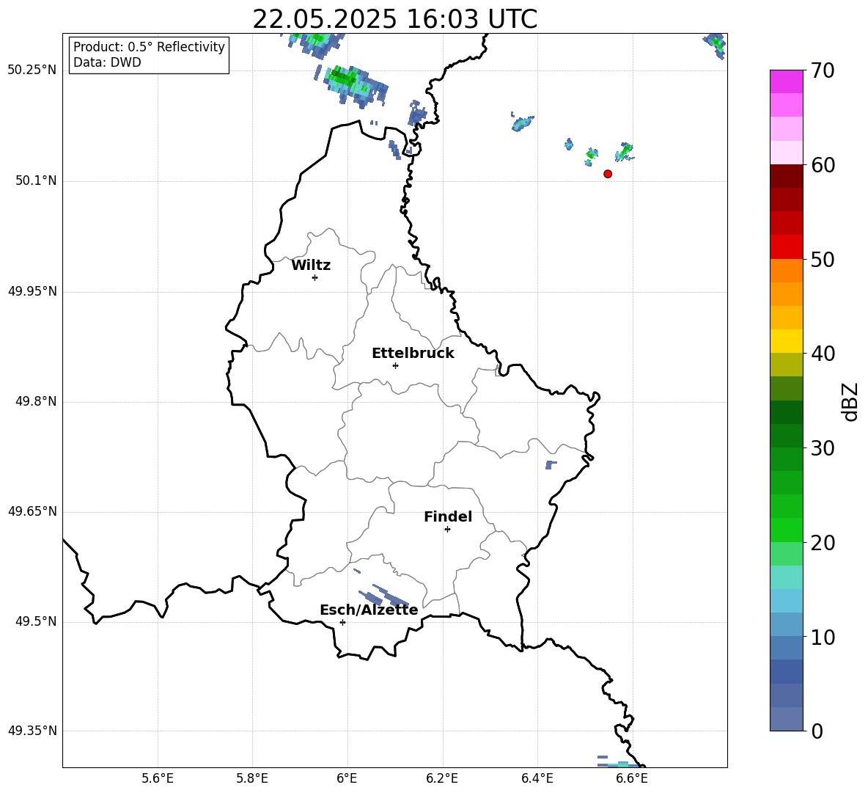Click the 20 tick on the colorbar

823,543
